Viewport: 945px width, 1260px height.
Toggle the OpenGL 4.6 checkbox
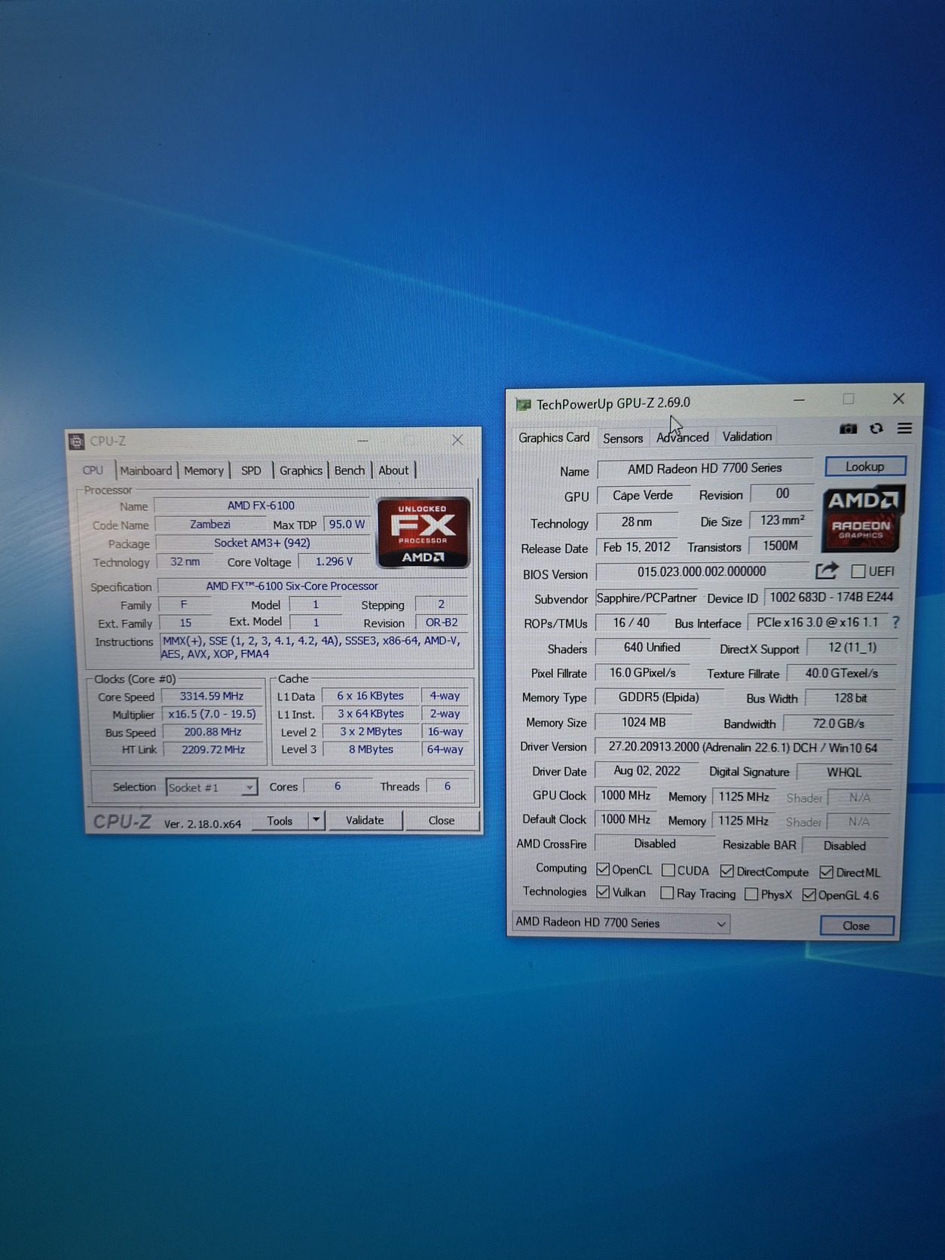point(809,895)
